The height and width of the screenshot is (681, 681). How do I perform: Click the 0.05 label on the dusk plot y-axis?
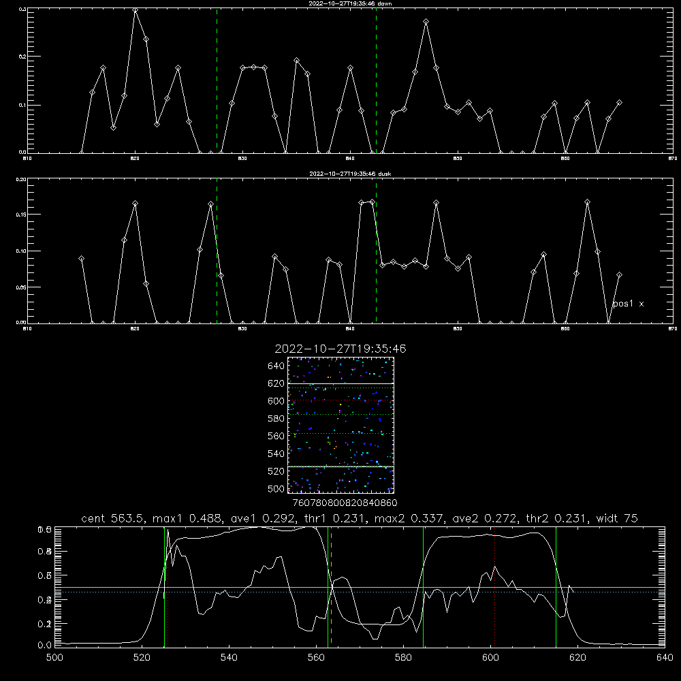[x=21, y=287]
